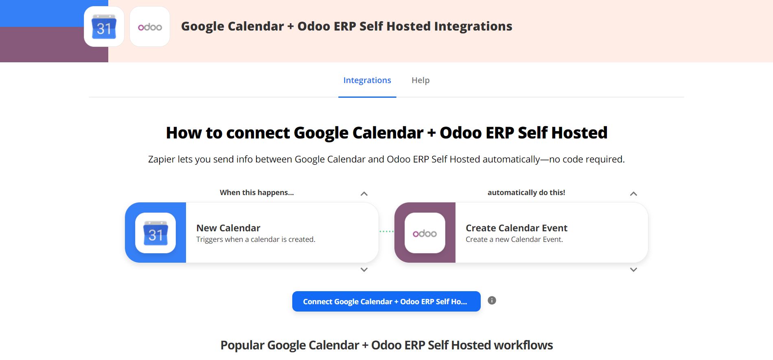
Task: Show previous action with up chevron
Action: click(633, 194)
